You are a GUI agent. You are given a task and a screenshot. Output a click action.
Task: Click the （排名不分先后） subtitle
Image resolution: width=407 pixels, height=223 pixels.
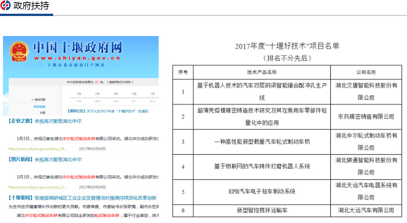point(287,58)
